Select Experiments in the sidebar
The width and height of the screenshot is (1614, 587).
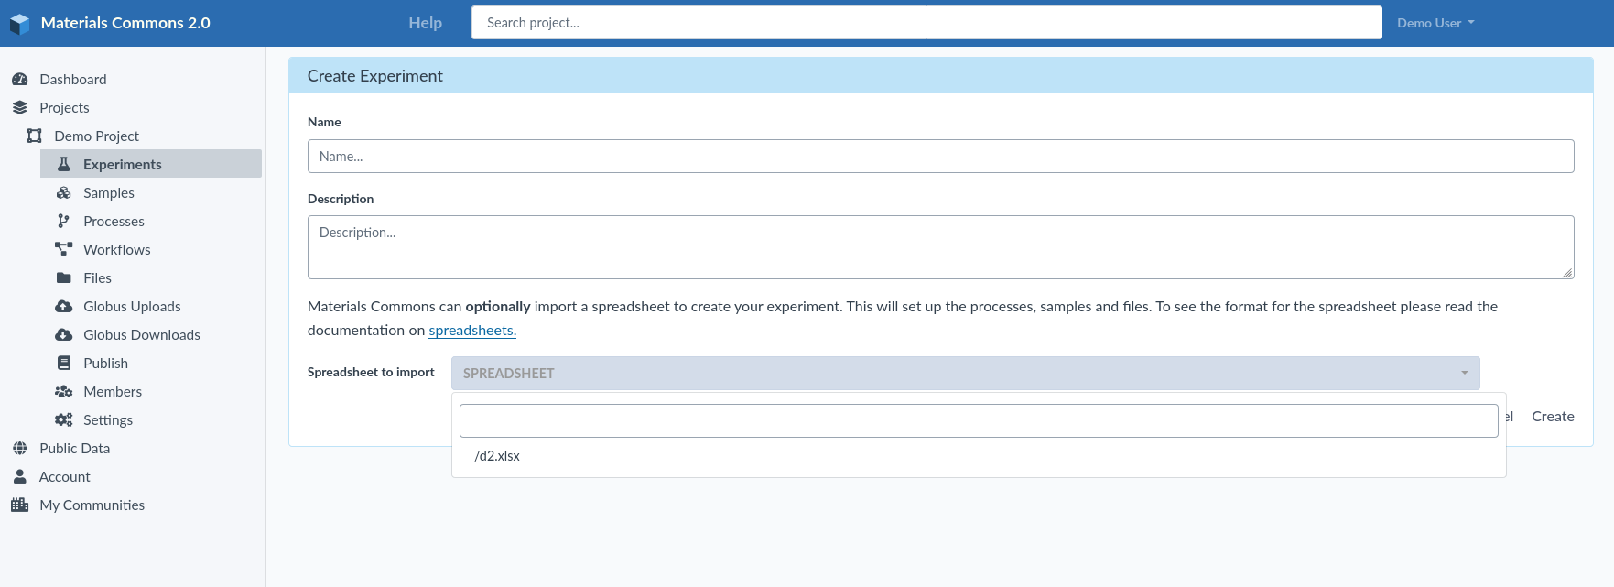point(151,164)
